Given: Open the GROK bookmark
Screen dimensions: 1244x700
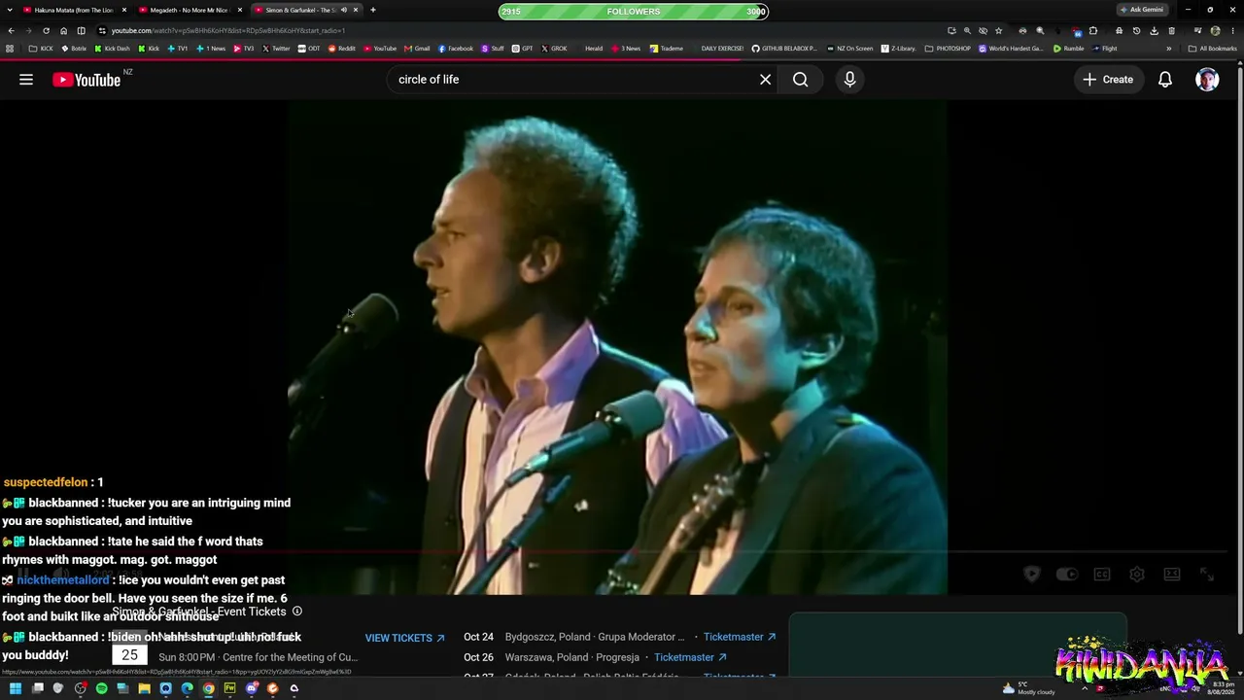Looking at the screenshot, I should coord(554,48).
